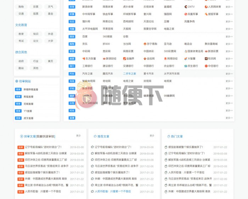Screen dimensions: 248x199
Task: Click the yen icon beside 快审文章
Action: pos(22,136)
